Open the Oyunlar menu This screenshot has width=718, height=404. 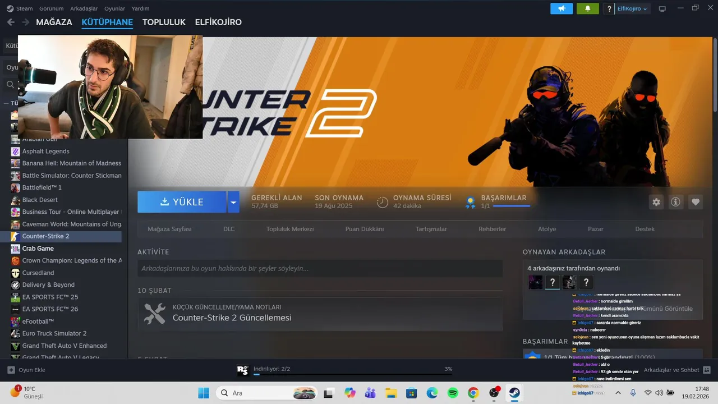114,8
